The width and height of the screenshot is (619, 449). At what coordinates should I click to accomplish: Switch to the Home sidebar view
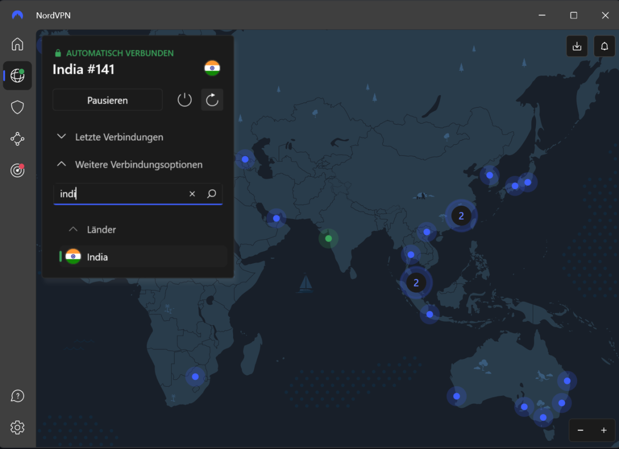tap(18, 44)
